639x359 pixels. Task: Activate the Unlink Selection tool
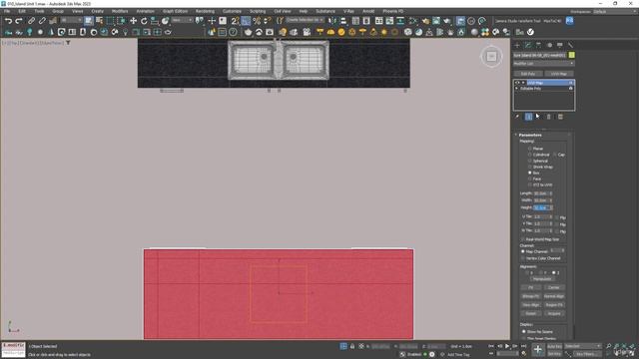tap(42, 21)
